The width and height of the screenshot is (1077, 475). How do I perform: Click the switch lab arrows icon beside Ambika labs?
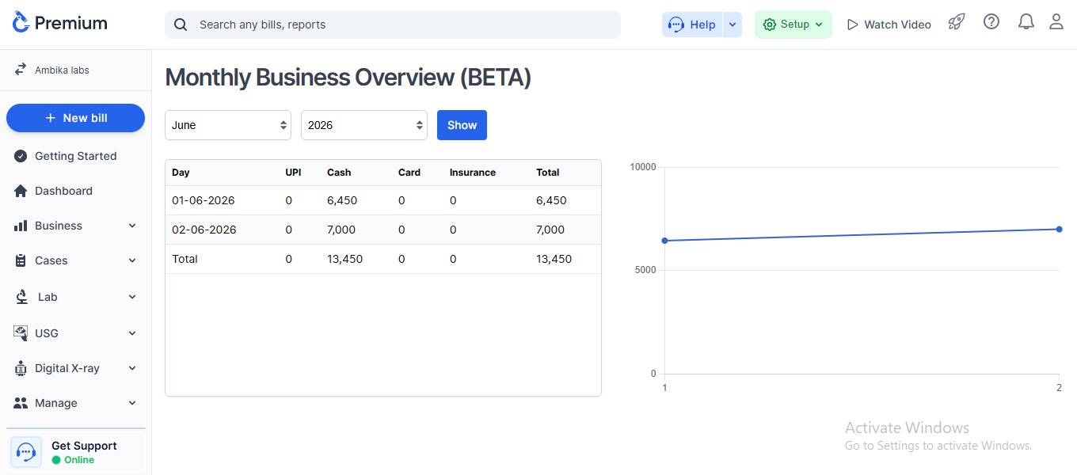(x=21, y=70)
